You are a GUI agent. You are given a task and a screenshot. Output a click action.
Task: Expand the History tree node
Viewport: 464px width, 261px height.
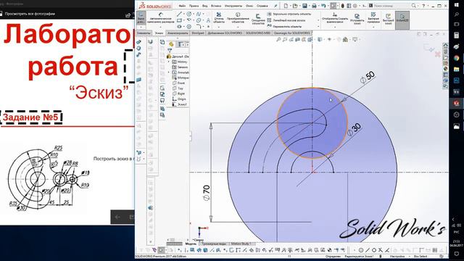[x=169, y=62]
